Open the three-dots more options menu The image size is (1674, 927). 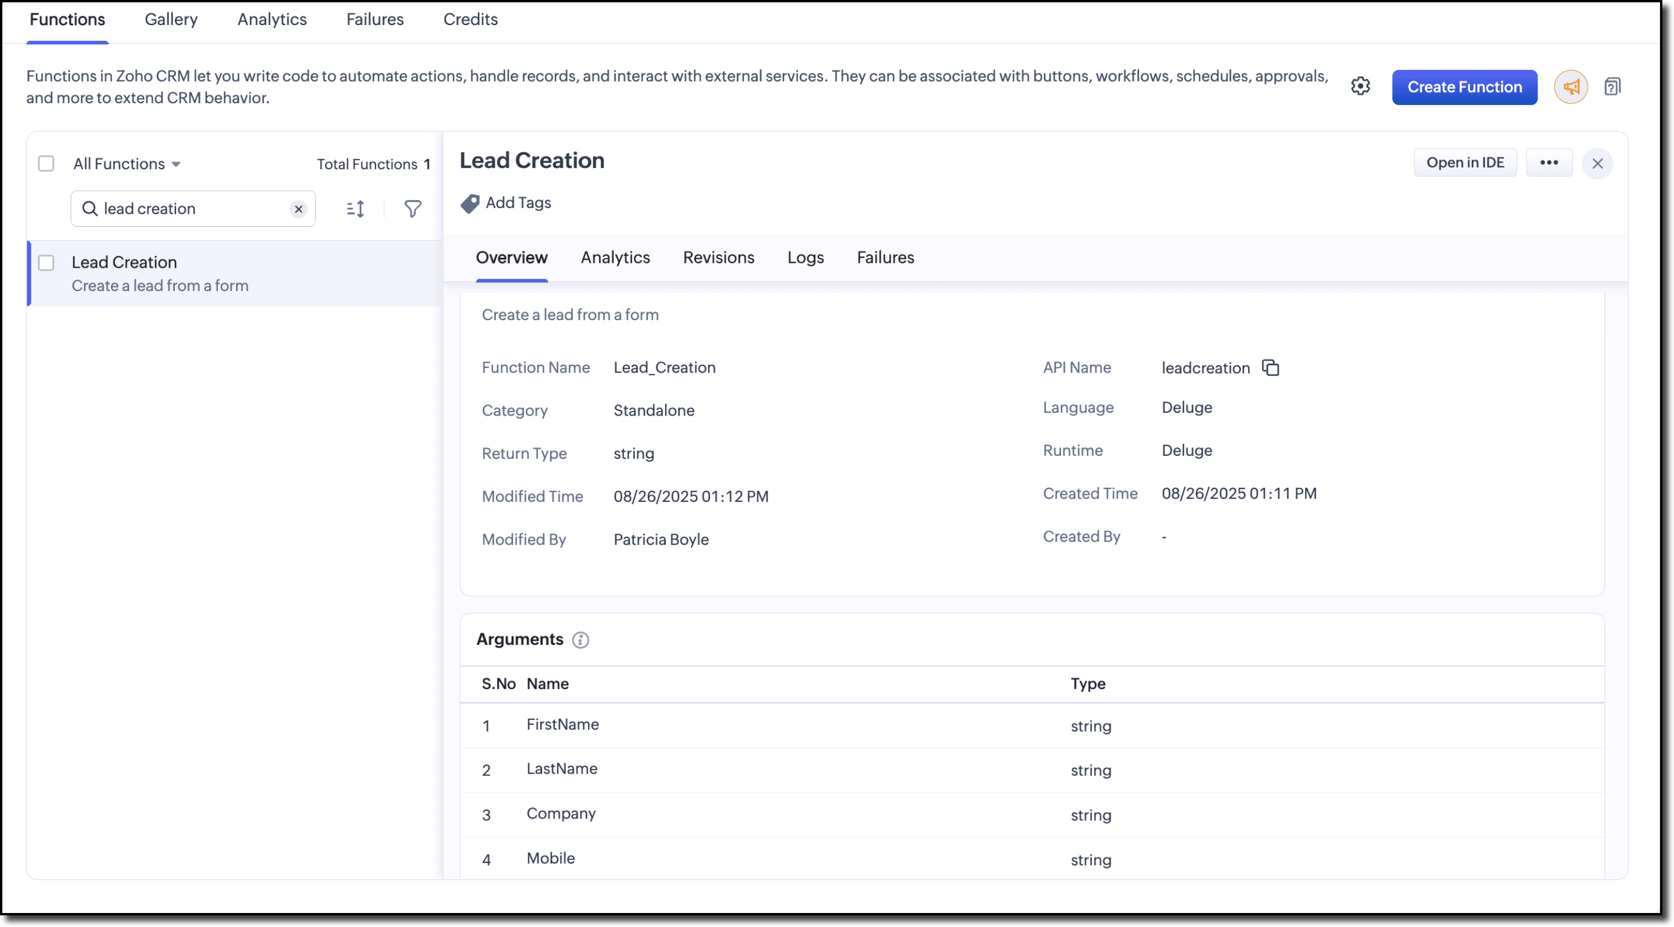1549,163
